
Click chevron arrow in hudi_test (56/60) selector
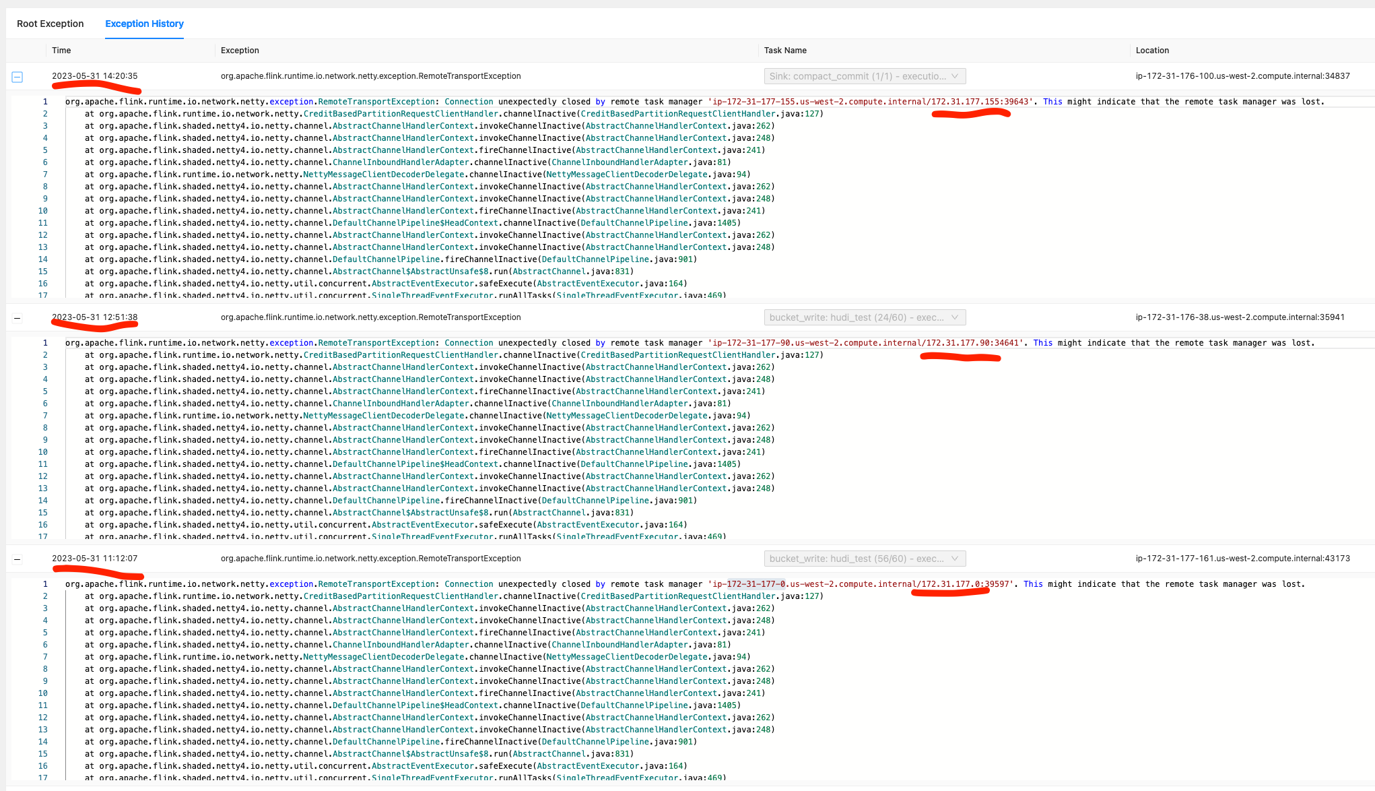click(x=955, y=559)
